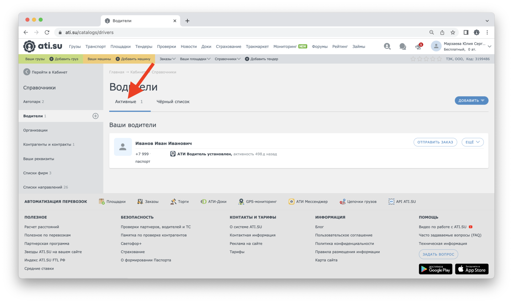Screen dimensions: 513x303
Task: Expand the Ваши площадки dropdown
Action: click(x=195, y=59)
